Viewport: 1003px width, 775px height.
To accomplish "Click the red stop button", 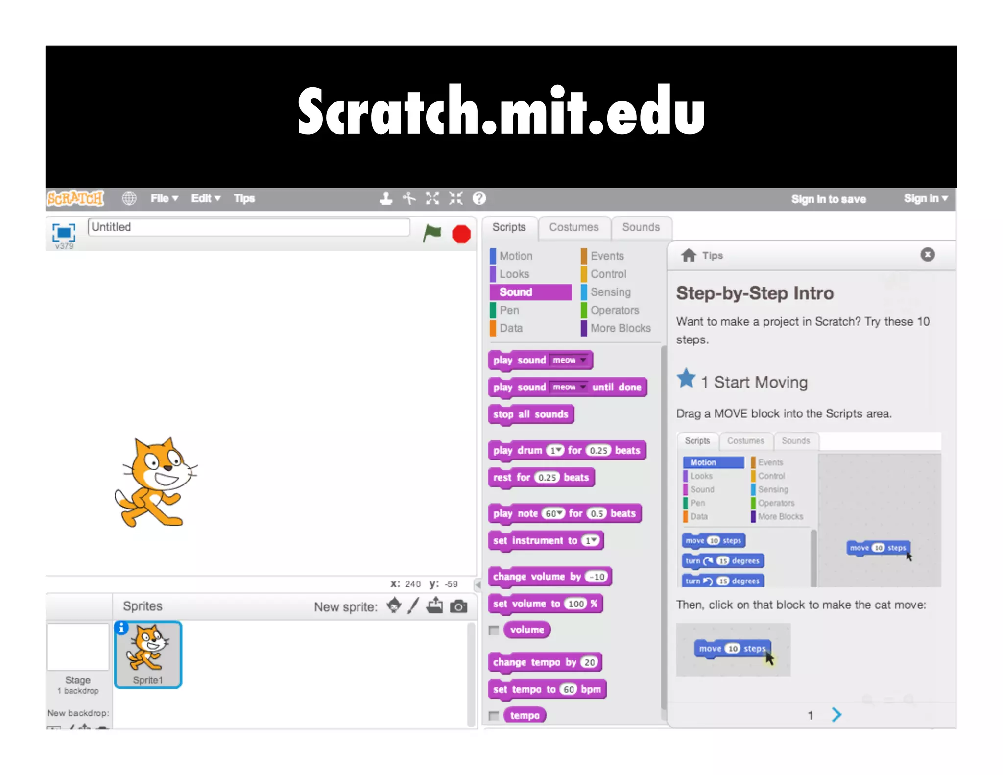I will pyautogui.click(x=461, y=234).
